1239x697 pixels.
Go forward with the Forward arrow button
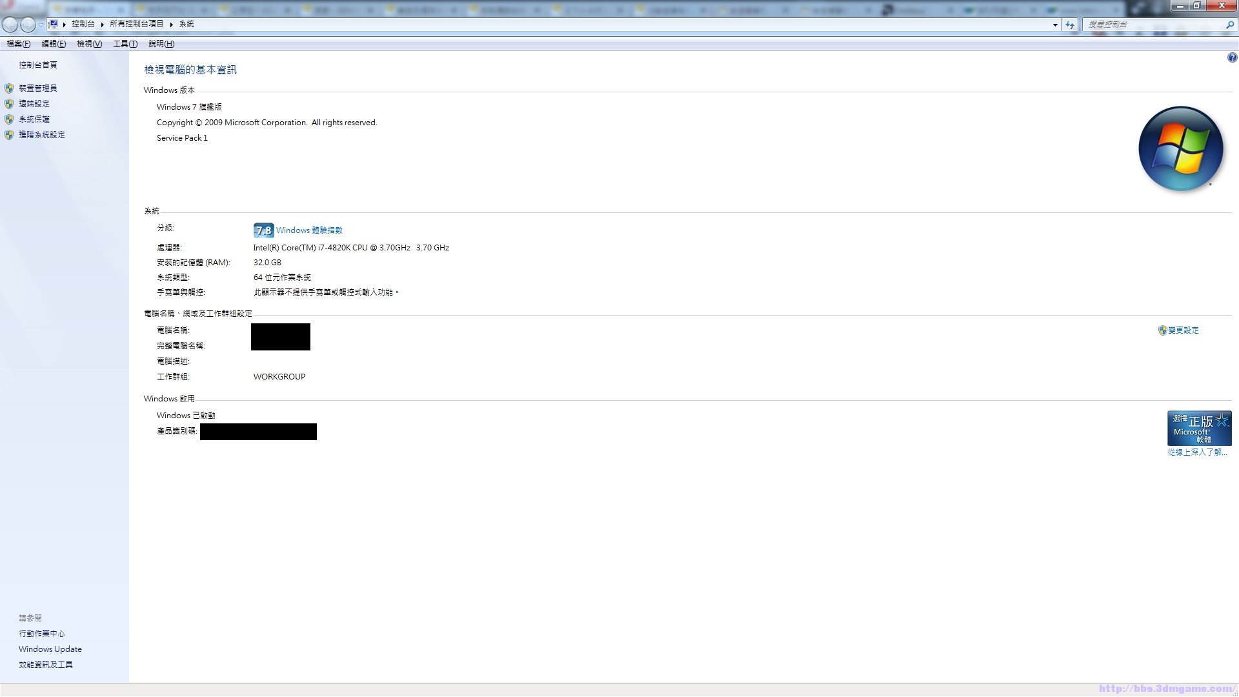click(x=28, y=25)
